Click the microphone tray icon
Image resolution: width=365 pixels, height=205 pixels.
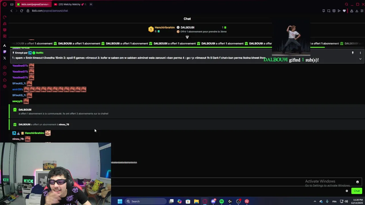[327, 201]
